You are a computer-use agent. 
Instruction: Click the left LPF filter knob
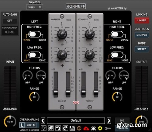pos(41,75)
